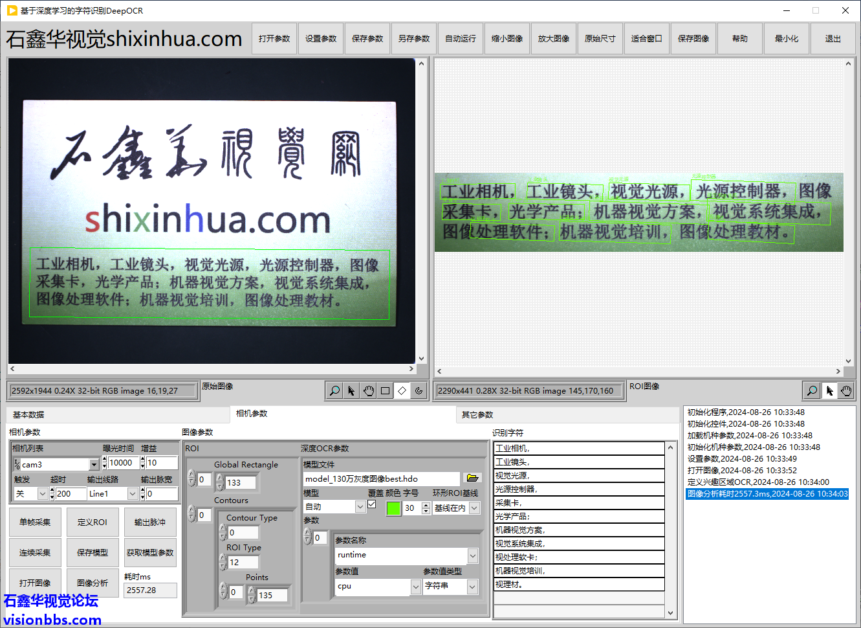Screen dimensions: 861x628
Task: Increment Contour Type value stepper
Action: 223,528
